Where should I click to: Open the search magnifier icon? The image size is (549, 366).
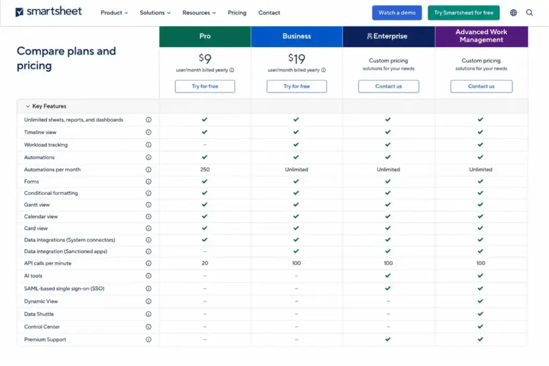529,13
